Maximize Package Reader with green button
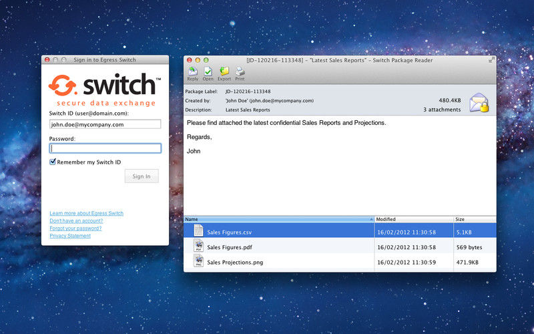534x334 pixels. 206,60
